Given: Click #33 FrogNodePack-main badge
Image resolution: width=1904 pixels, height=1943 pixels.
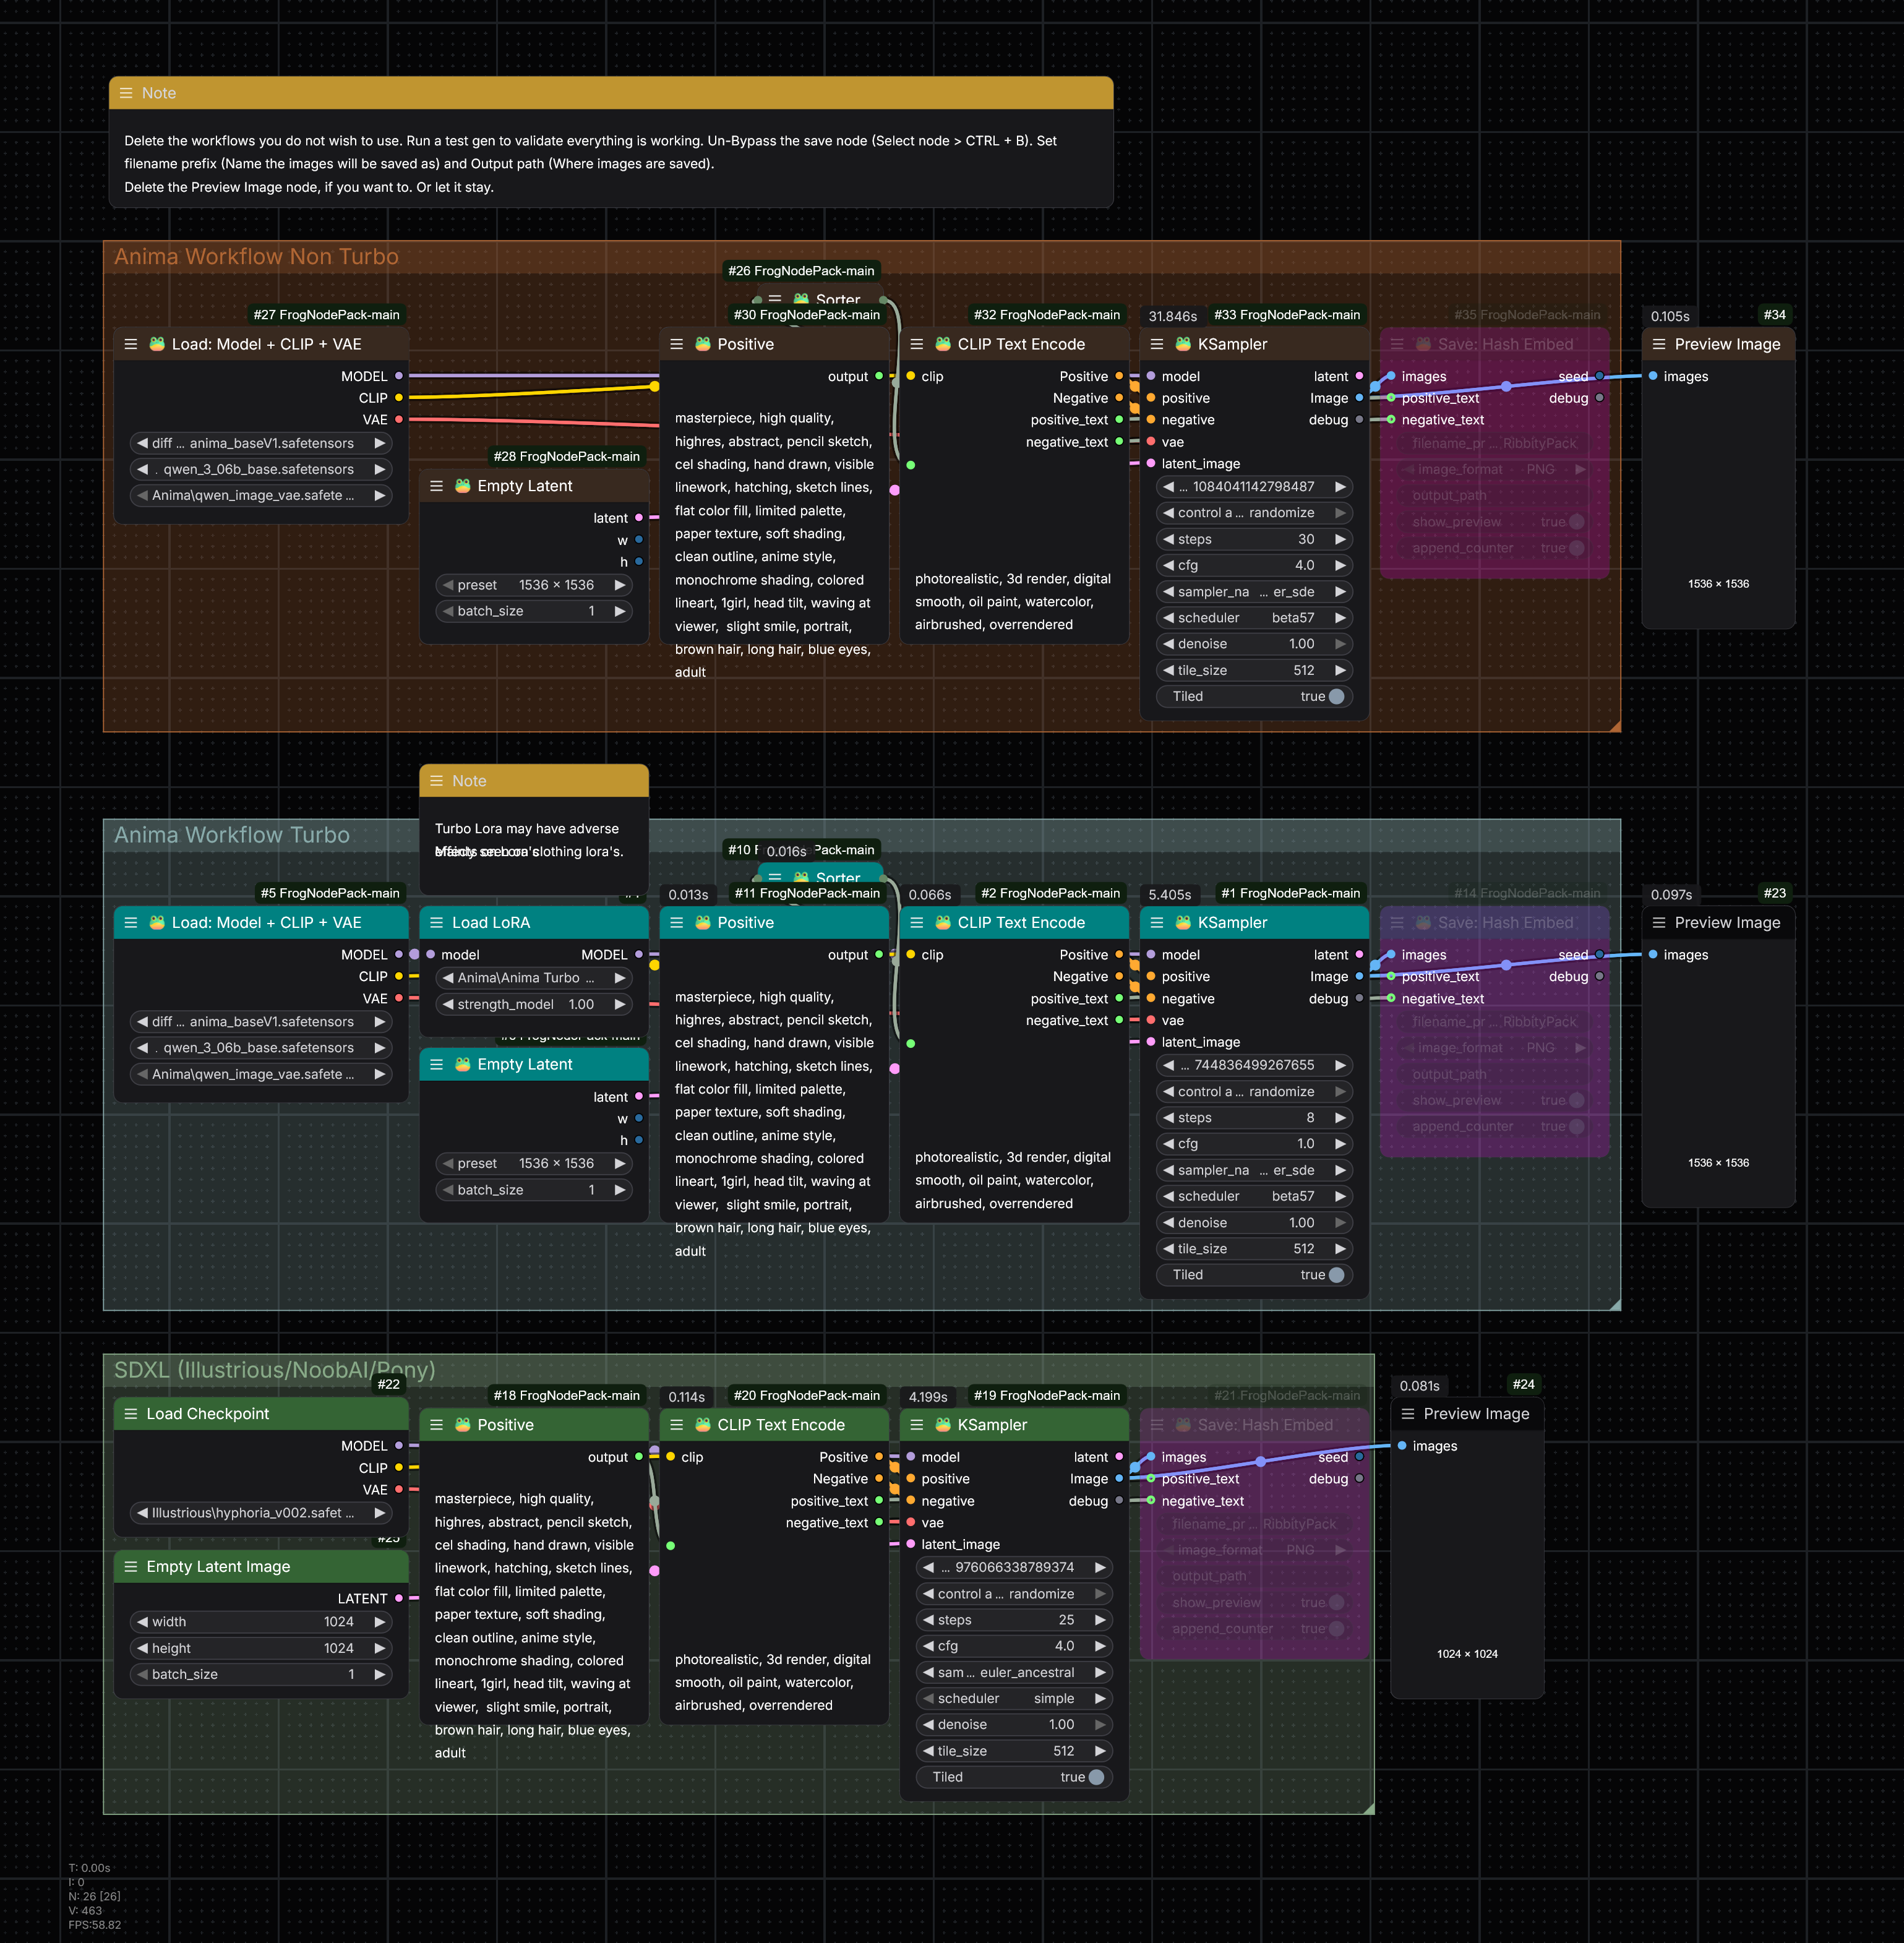Looking at the screenshot, I should tap(1287, 315).
